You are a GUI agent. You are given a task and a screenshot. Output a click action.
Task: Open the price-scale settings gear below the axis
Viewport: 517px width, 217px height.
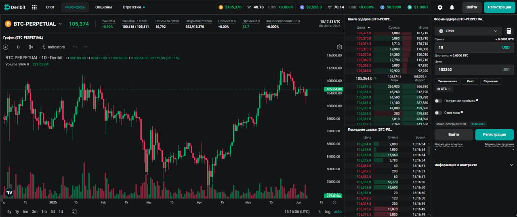coord(334,202)
